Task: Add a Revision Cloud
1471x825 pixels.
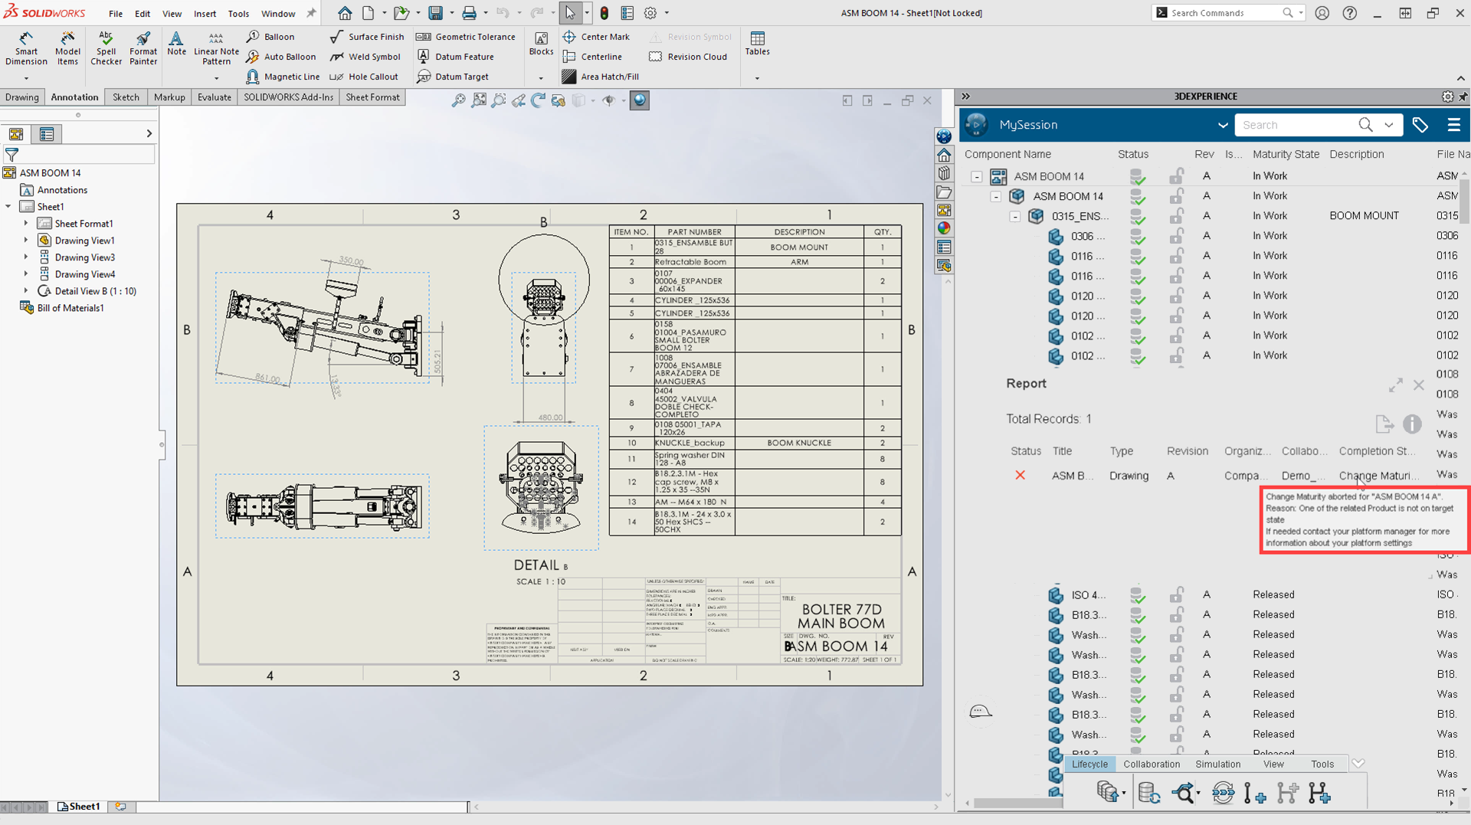Action: 688,57
